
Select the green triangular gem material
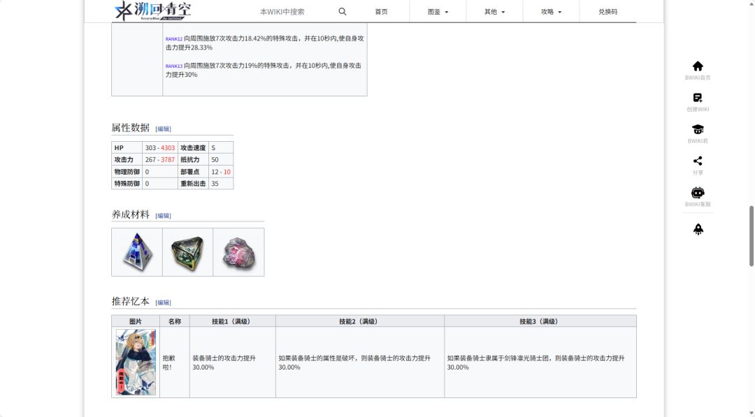point(188,253)
